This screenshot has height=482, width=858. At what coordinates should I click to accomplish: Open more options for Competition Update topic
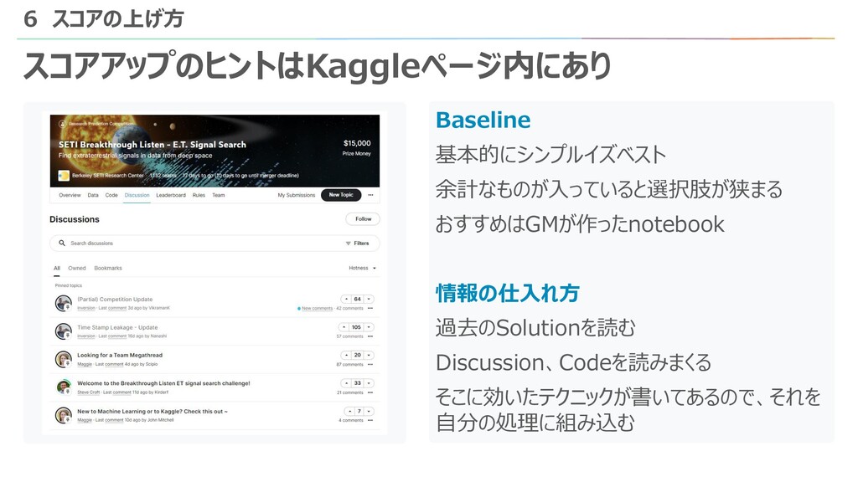tap(370, 309)
